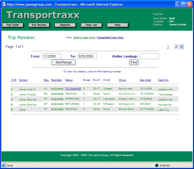Select the Other school cell
This screenshot has width=194, height=169.
coord(22,110)
